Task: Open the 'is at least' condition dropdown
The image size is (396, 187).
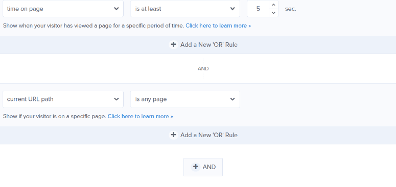Action: pos(185,9)
